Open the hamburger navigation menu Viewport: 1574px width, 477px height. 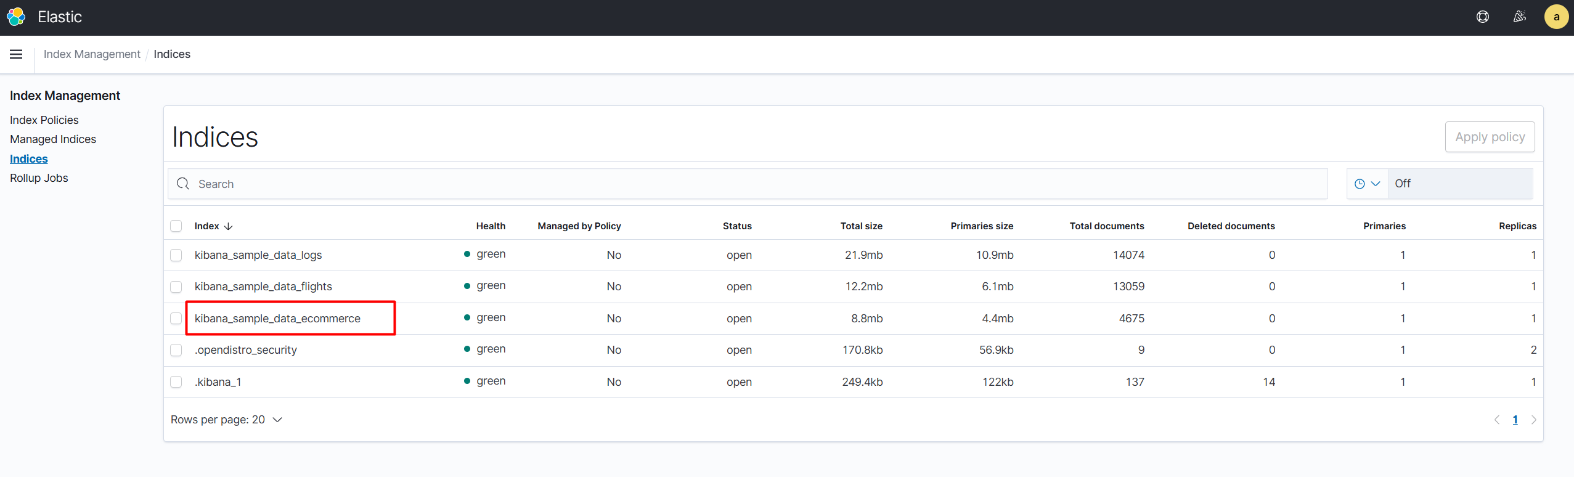(x=16, y=54)
